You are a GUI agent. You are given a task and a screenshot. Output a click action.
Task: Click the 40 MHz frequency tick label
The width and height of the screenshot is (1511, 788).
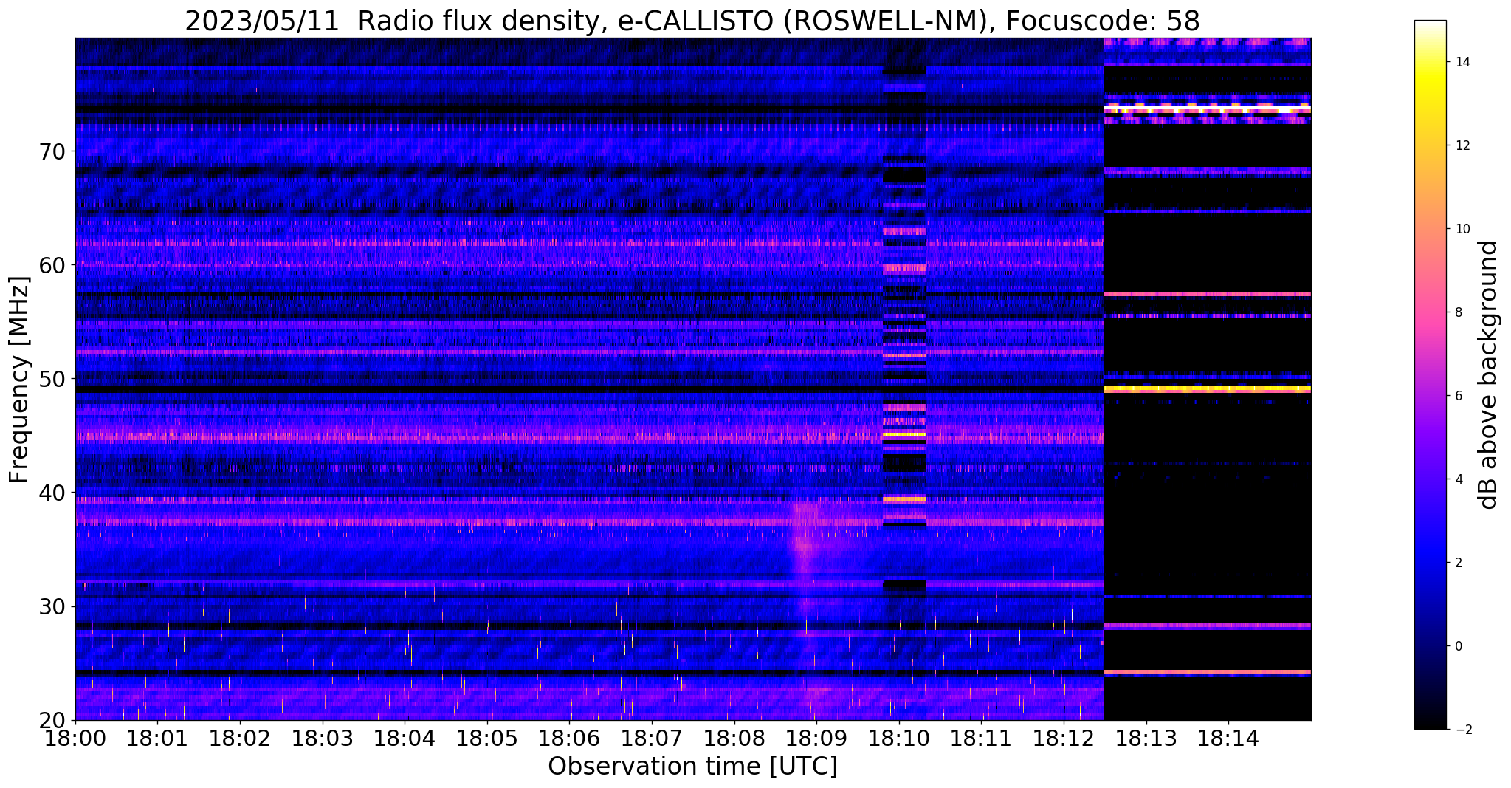(x=52, y=493)
